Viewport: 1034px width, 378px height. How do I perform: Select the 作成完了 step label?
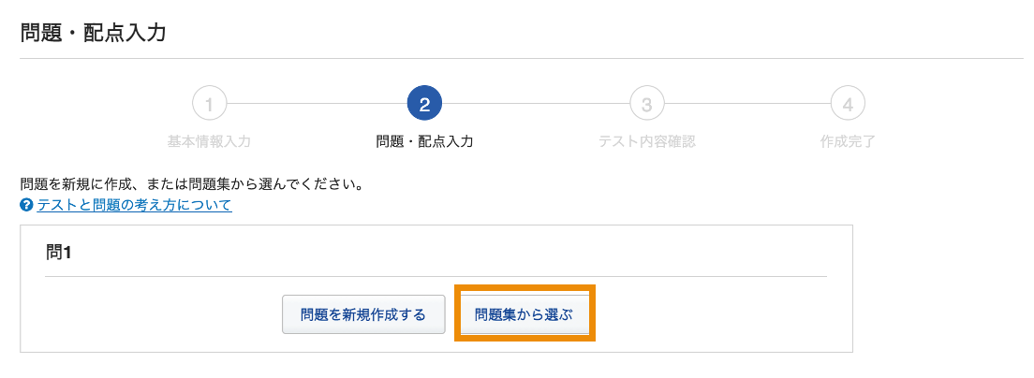[848, 141]
